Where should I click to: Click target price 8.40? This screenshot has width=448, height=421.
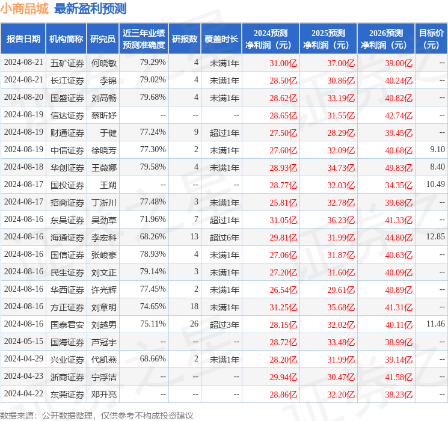click(x=437, y=167)
